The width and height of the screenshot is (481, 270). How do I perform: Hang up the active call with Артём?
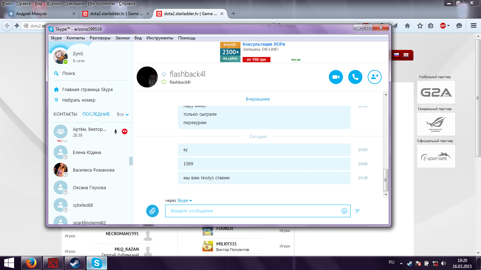point(124,131)
